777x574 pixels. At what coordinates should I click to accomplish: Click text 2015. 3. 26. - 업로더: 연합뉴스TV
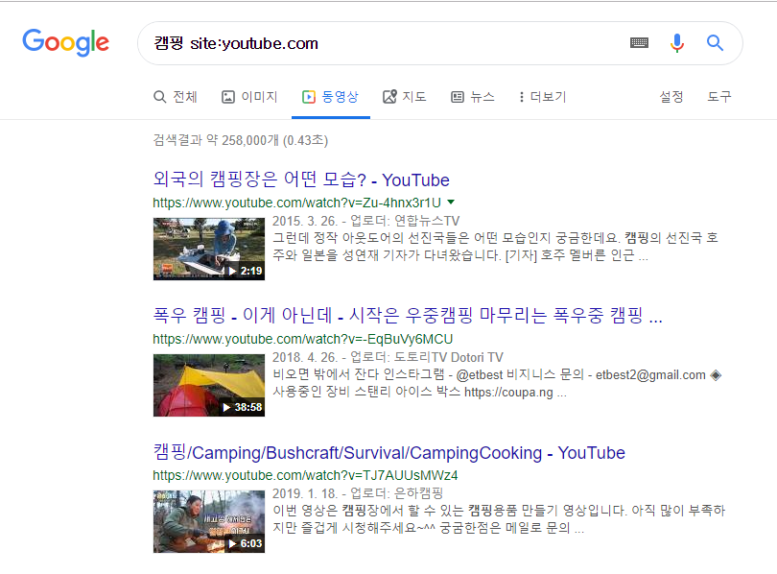[x=366, y=221]
